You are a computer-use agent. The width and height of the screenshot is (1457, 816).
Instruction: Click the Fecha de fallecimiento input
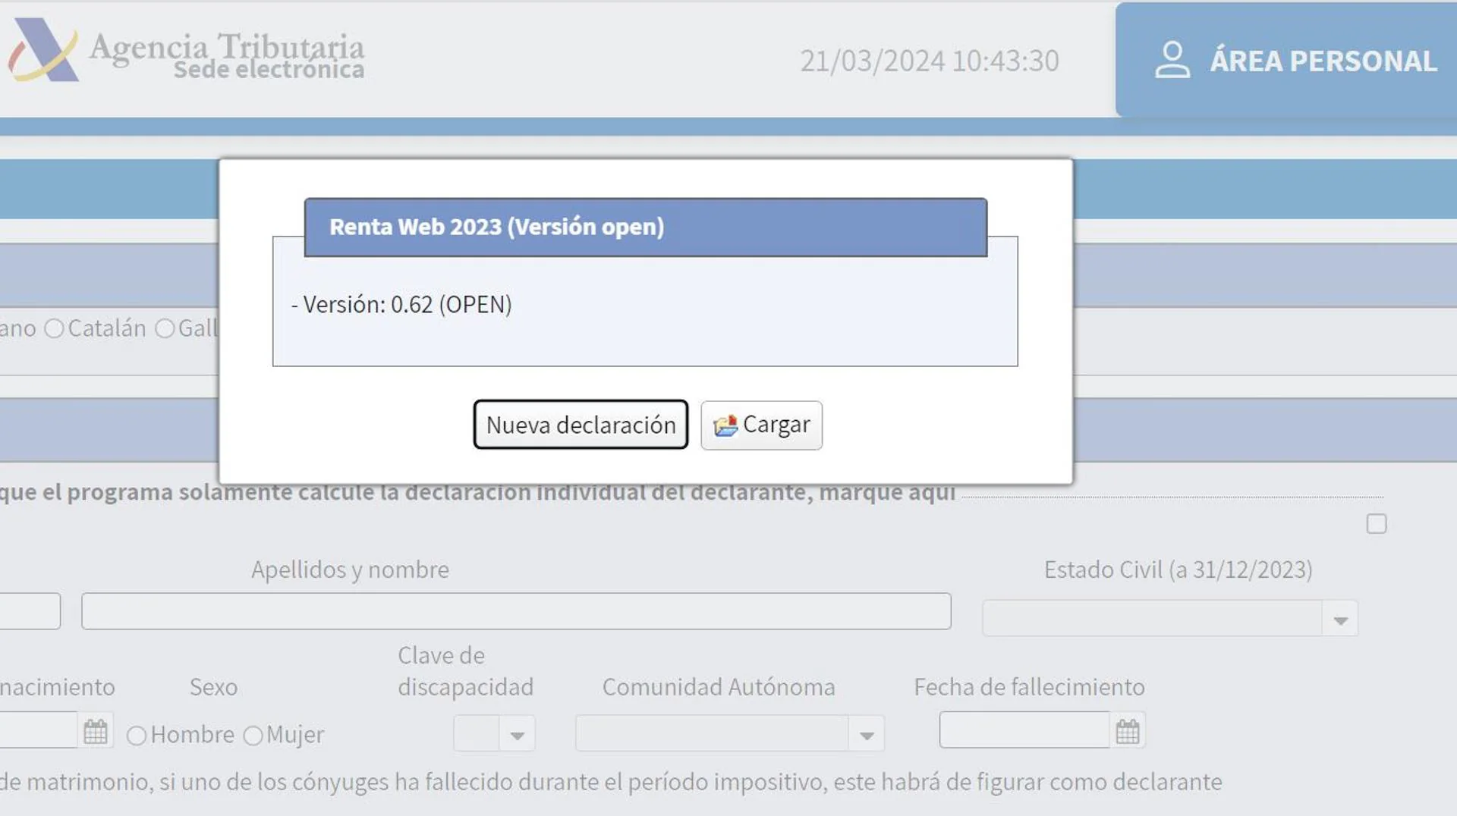click(1024, 730)
